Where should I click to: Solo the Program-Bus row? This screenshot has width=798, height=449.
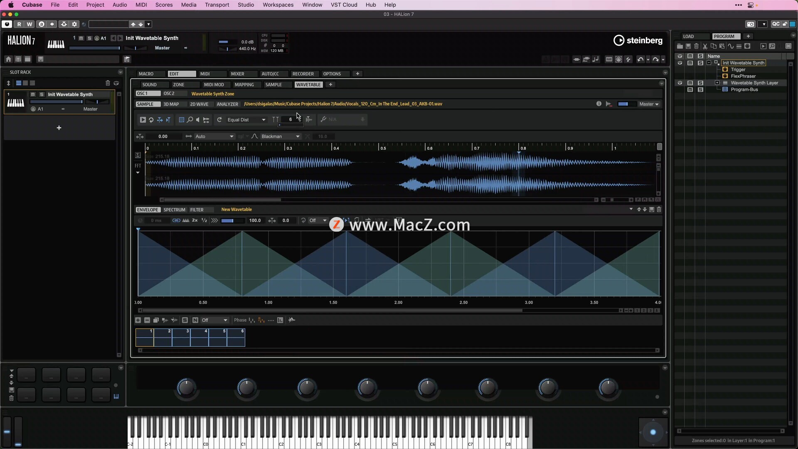tap(700, 89)
